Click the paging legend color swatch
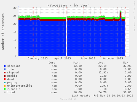 coord(5,82)
